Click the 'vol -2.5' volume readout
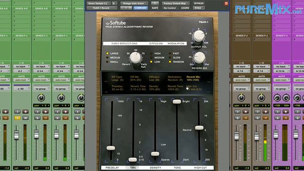 (x=262, y=168)
